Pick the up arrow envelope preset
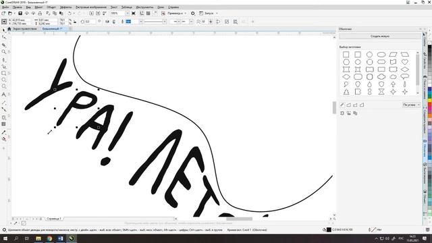 pyautogui.click(x=393, y=84)
